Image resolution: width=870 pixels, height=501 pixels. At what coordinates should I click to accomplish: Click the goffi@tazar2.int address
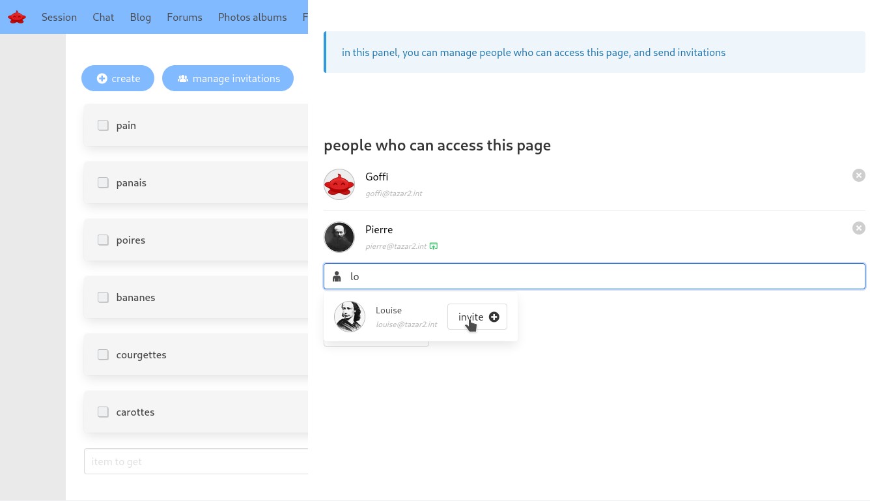coord(394,193)
